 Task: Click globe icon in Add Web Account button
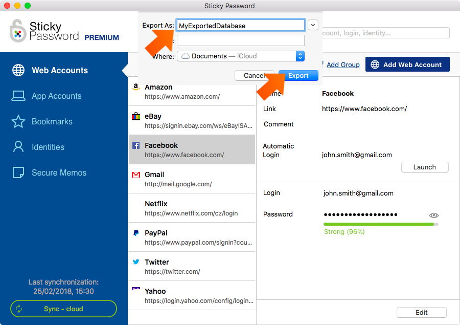point(375,64)
